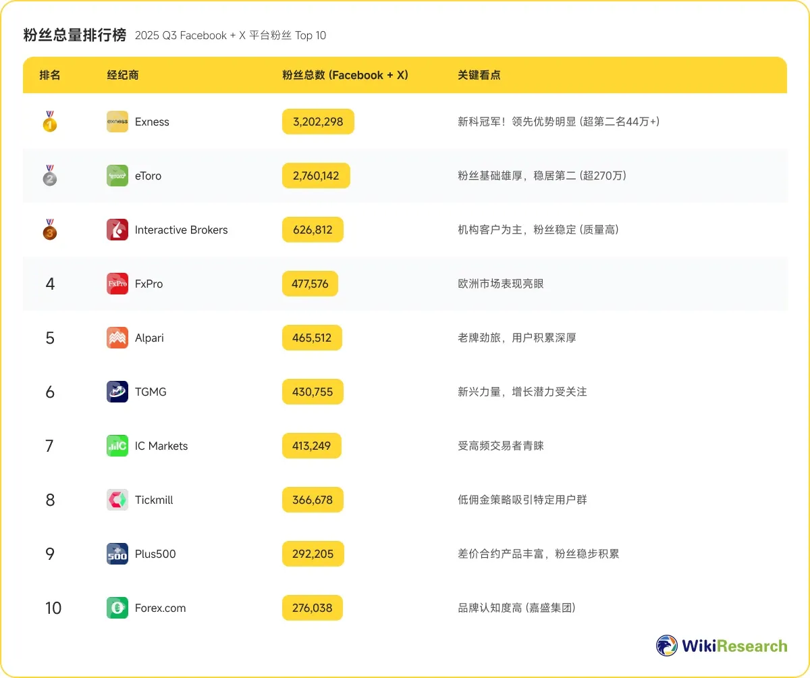Viewport: 810px width, 678px height.
Task: Click the 276,038 follower count badge
Action: coord(312,608)
